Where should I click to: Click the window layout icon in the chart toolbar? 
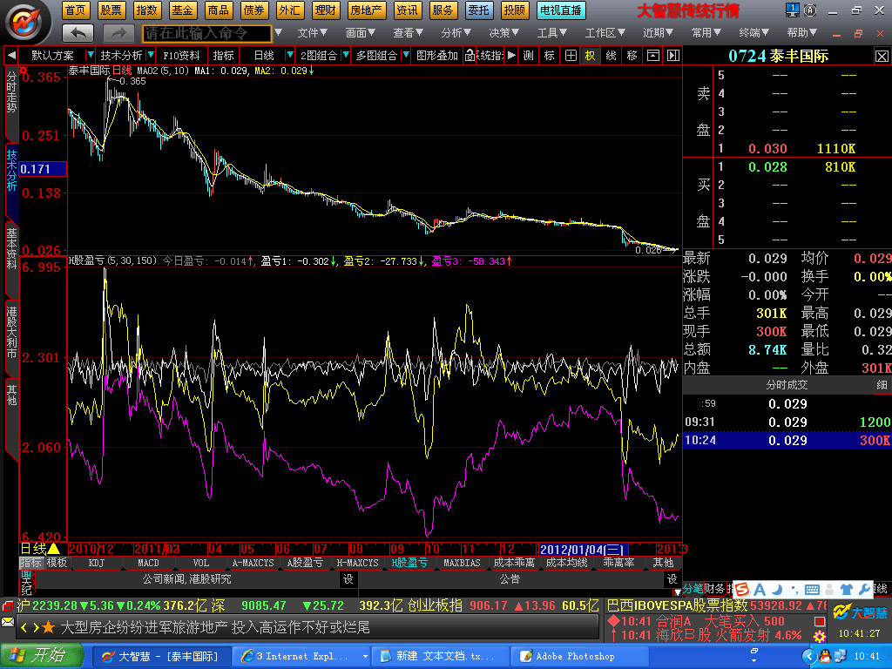[x=653, y=55]
